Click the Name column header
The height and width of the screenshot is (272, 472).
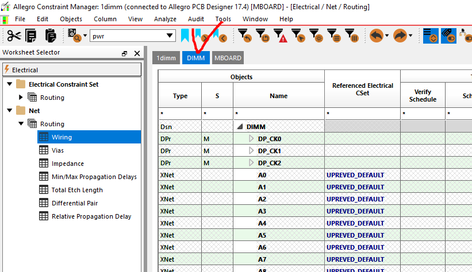click(278, 96)
